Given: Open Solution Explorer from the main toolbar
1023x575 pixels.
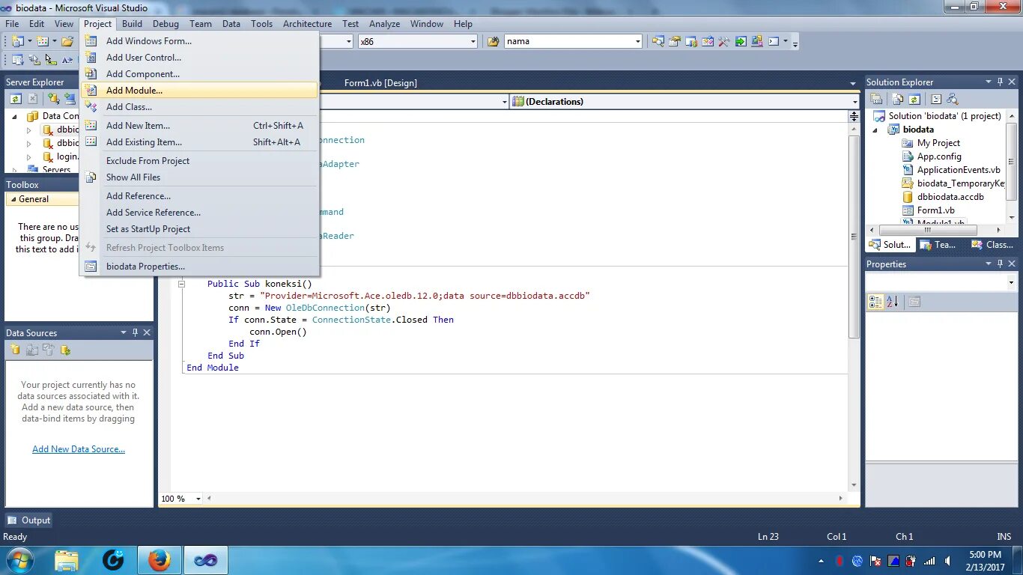Looking at the screenshot, I should (658, 41).
